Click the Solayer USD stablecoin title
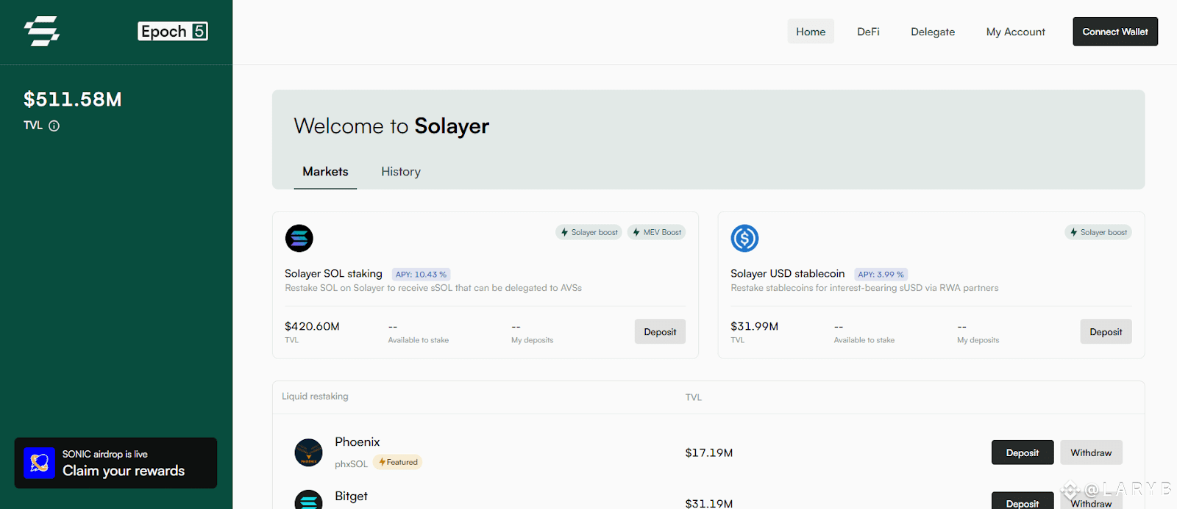The width and height of the screenshot is (1177, 509). 787,273
